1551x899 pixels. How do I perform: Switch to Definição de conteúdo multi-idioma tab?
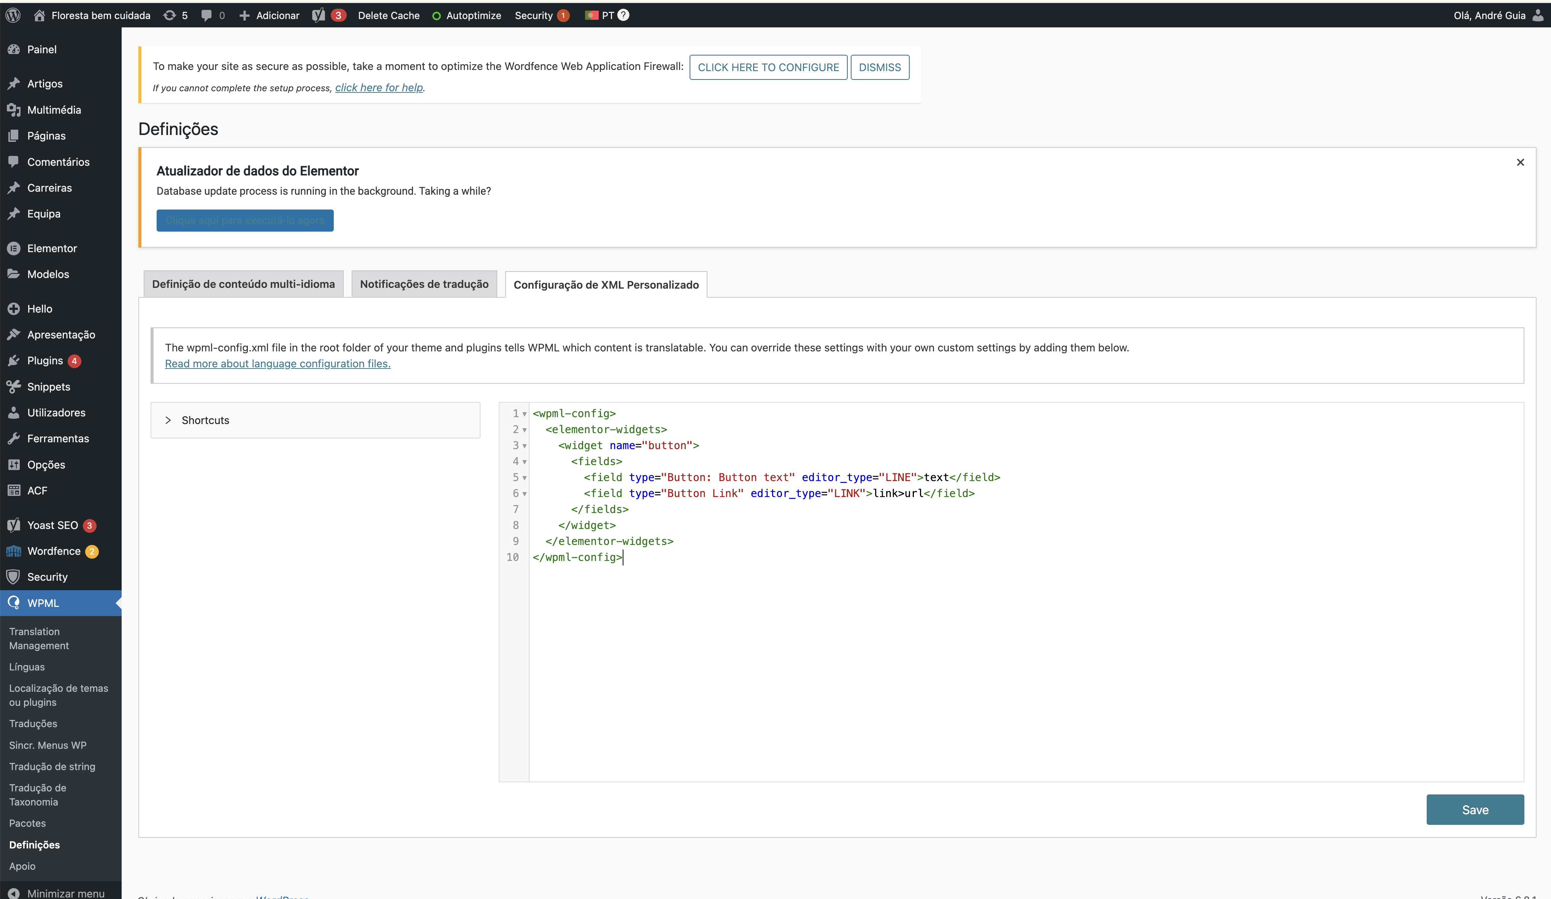click(x=243, y=284)
